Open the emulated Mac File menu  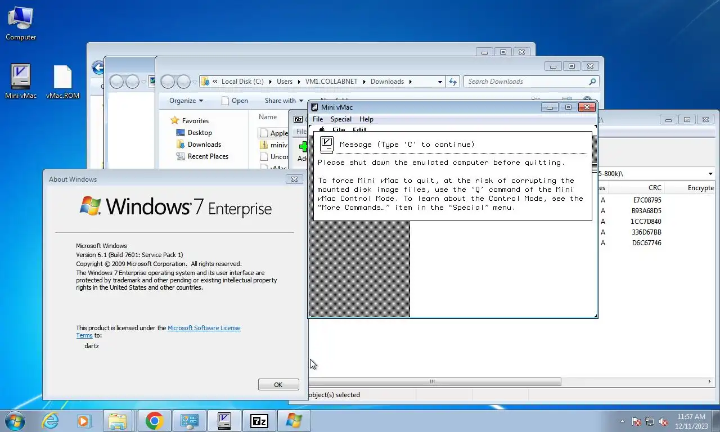(339, 130)
